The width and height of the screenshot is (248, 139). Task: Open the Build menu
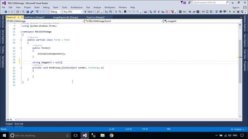[37, 7]
